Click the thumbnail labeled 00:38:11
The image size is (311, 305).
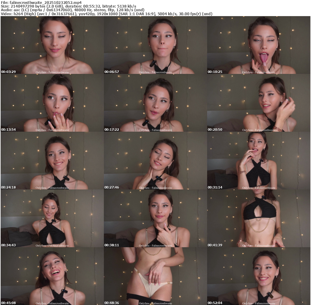(155, 218)
